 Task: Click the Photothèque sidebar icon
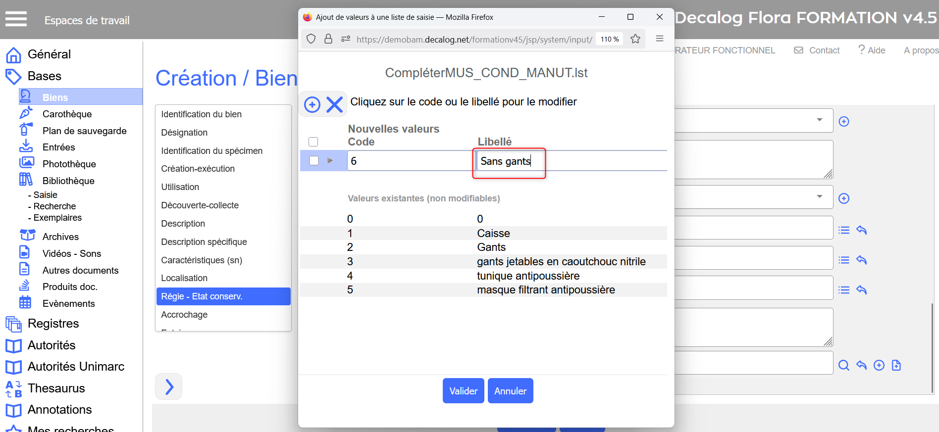[x=26, y=163]
